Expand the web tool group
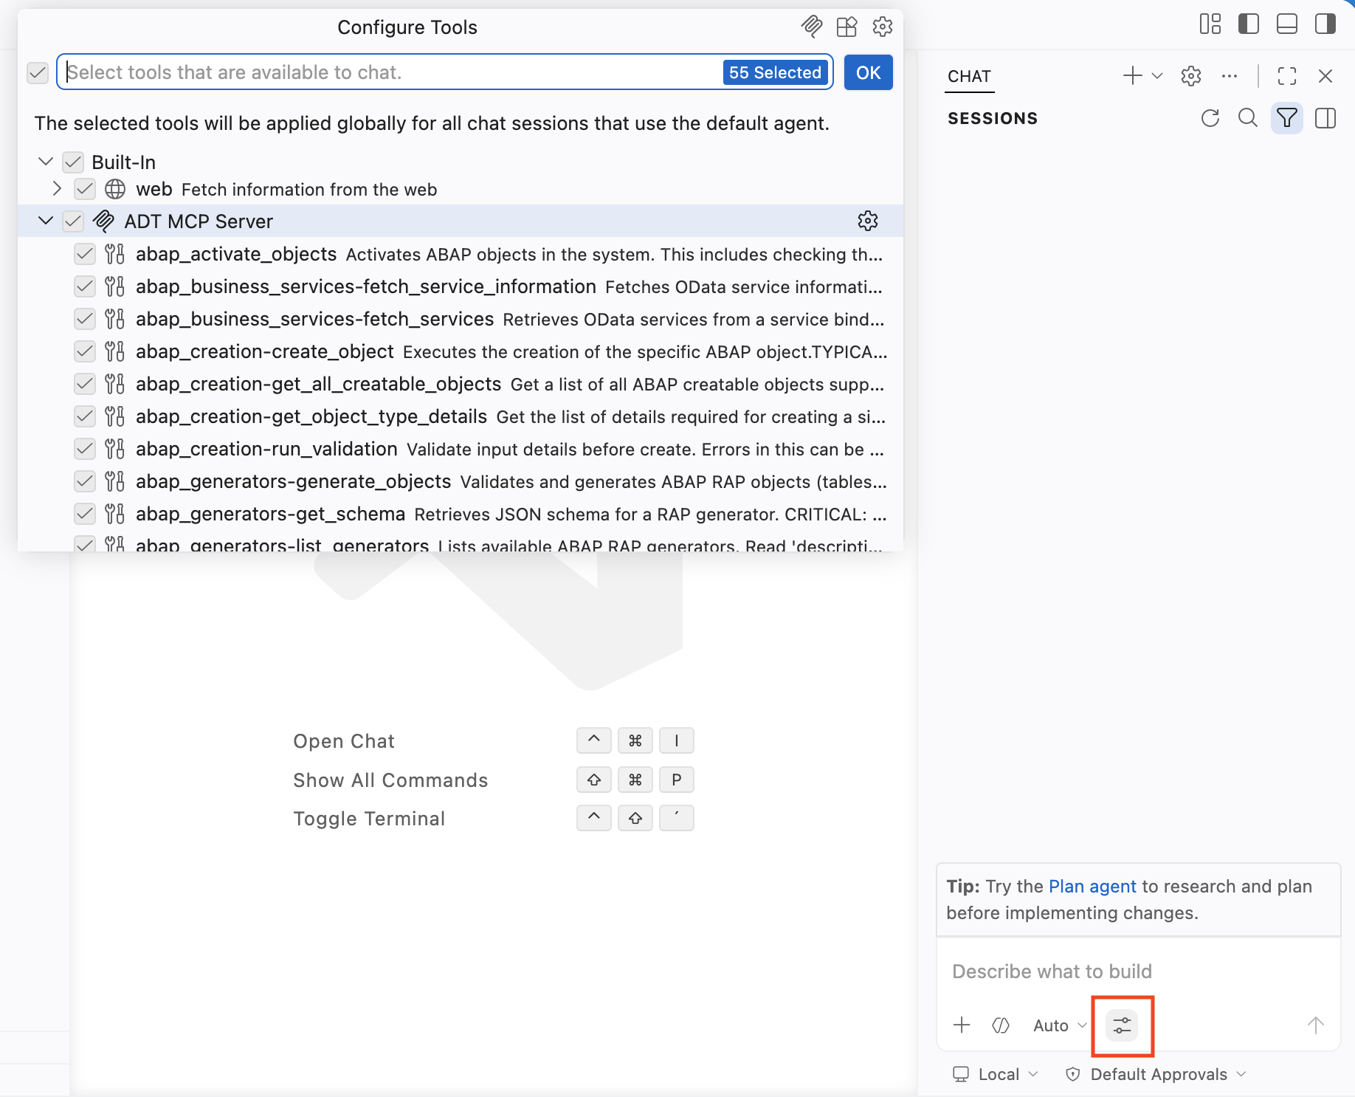This screenshot has height=1097, width=1355. pos(57,189)
